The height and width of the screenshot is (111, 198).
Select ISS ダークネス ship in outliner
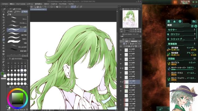(x=182, y=74)
